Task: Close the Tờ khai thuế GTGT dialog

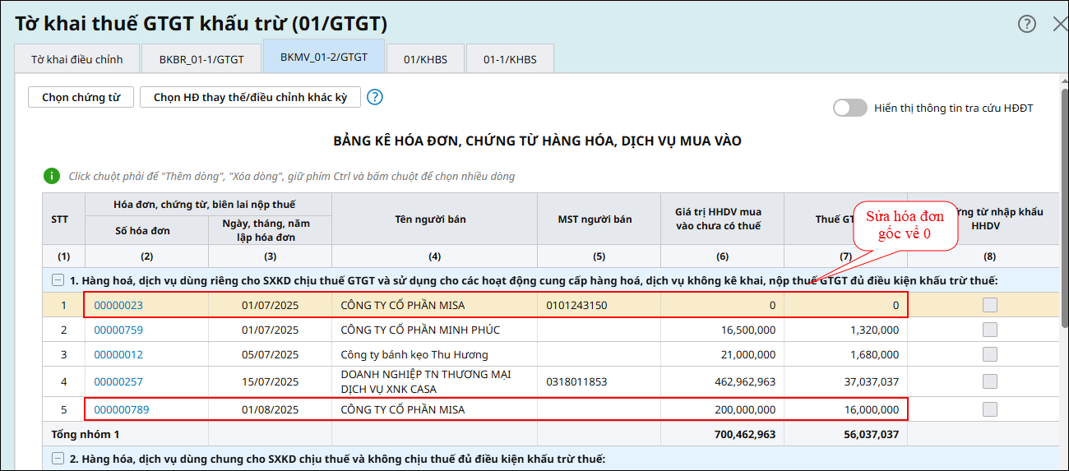Action: 1059,24
